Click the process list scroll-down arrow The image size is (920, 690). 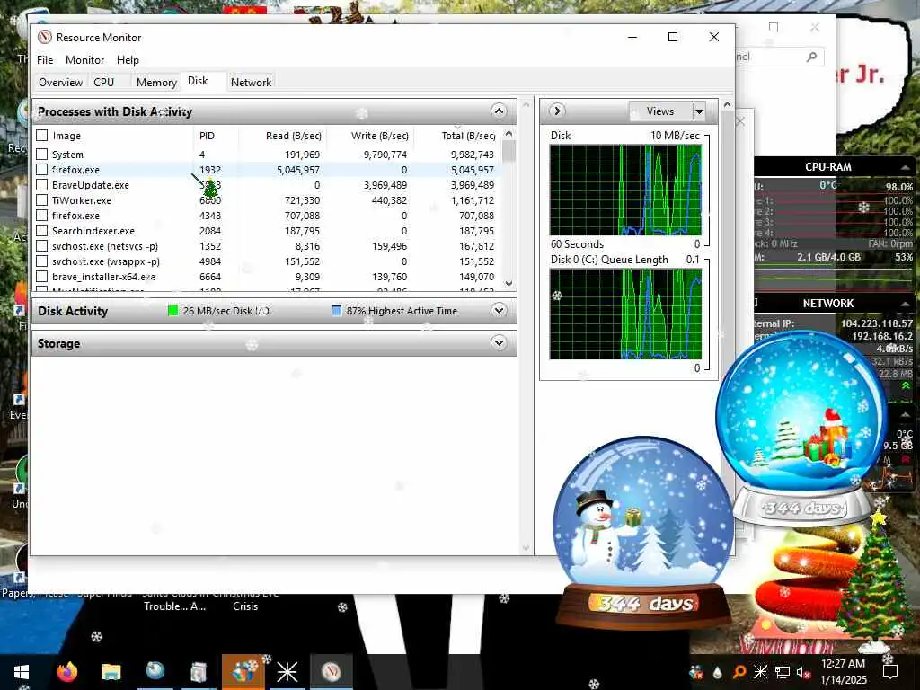coord(509,283)
